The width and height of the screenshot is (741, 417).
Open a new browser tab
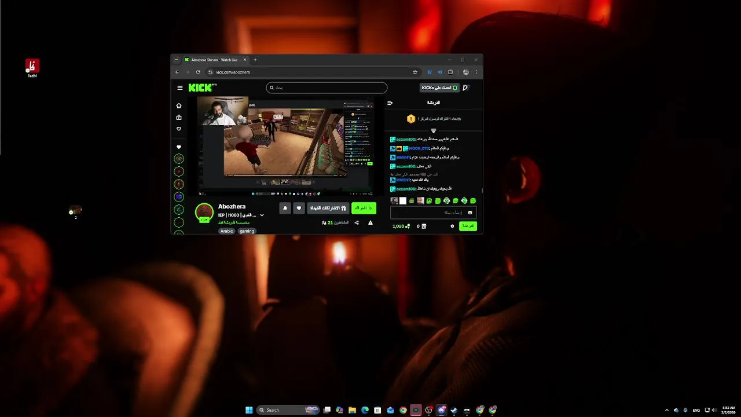(255, 60)
